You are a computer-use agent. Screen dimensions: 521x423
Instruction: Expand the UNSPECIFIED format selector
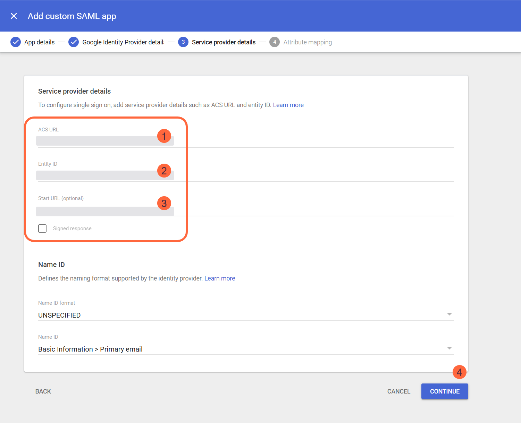(x=449, y=314)
